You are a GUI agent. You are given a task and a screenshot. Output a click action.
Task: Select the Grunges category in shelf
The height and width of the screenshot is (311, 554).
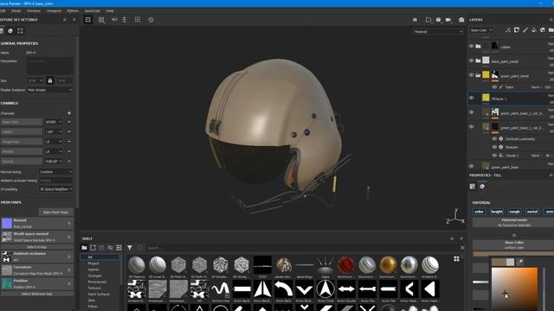(x=94, y=276)
